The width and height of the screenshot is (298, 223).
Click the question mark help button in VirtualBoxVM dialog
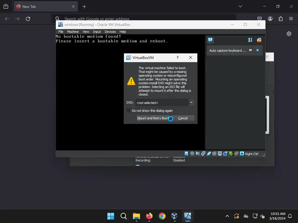(x=178, y=57)
